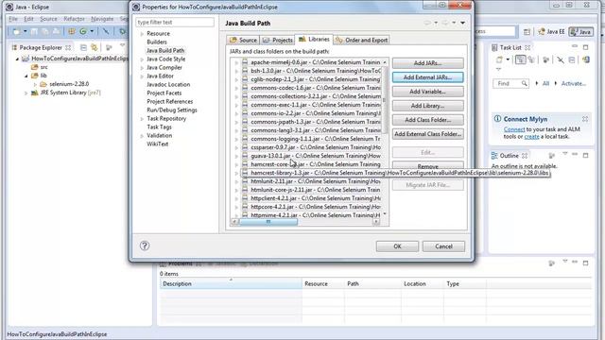The width and height of the screenshot is (605, 340).
Task: Open the Refactor menu in Eclipse
Action: [x=74, y=19]
